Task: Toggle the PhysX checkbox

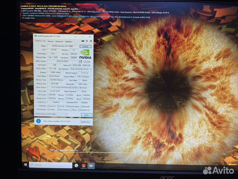Action: tap(71, 110)
